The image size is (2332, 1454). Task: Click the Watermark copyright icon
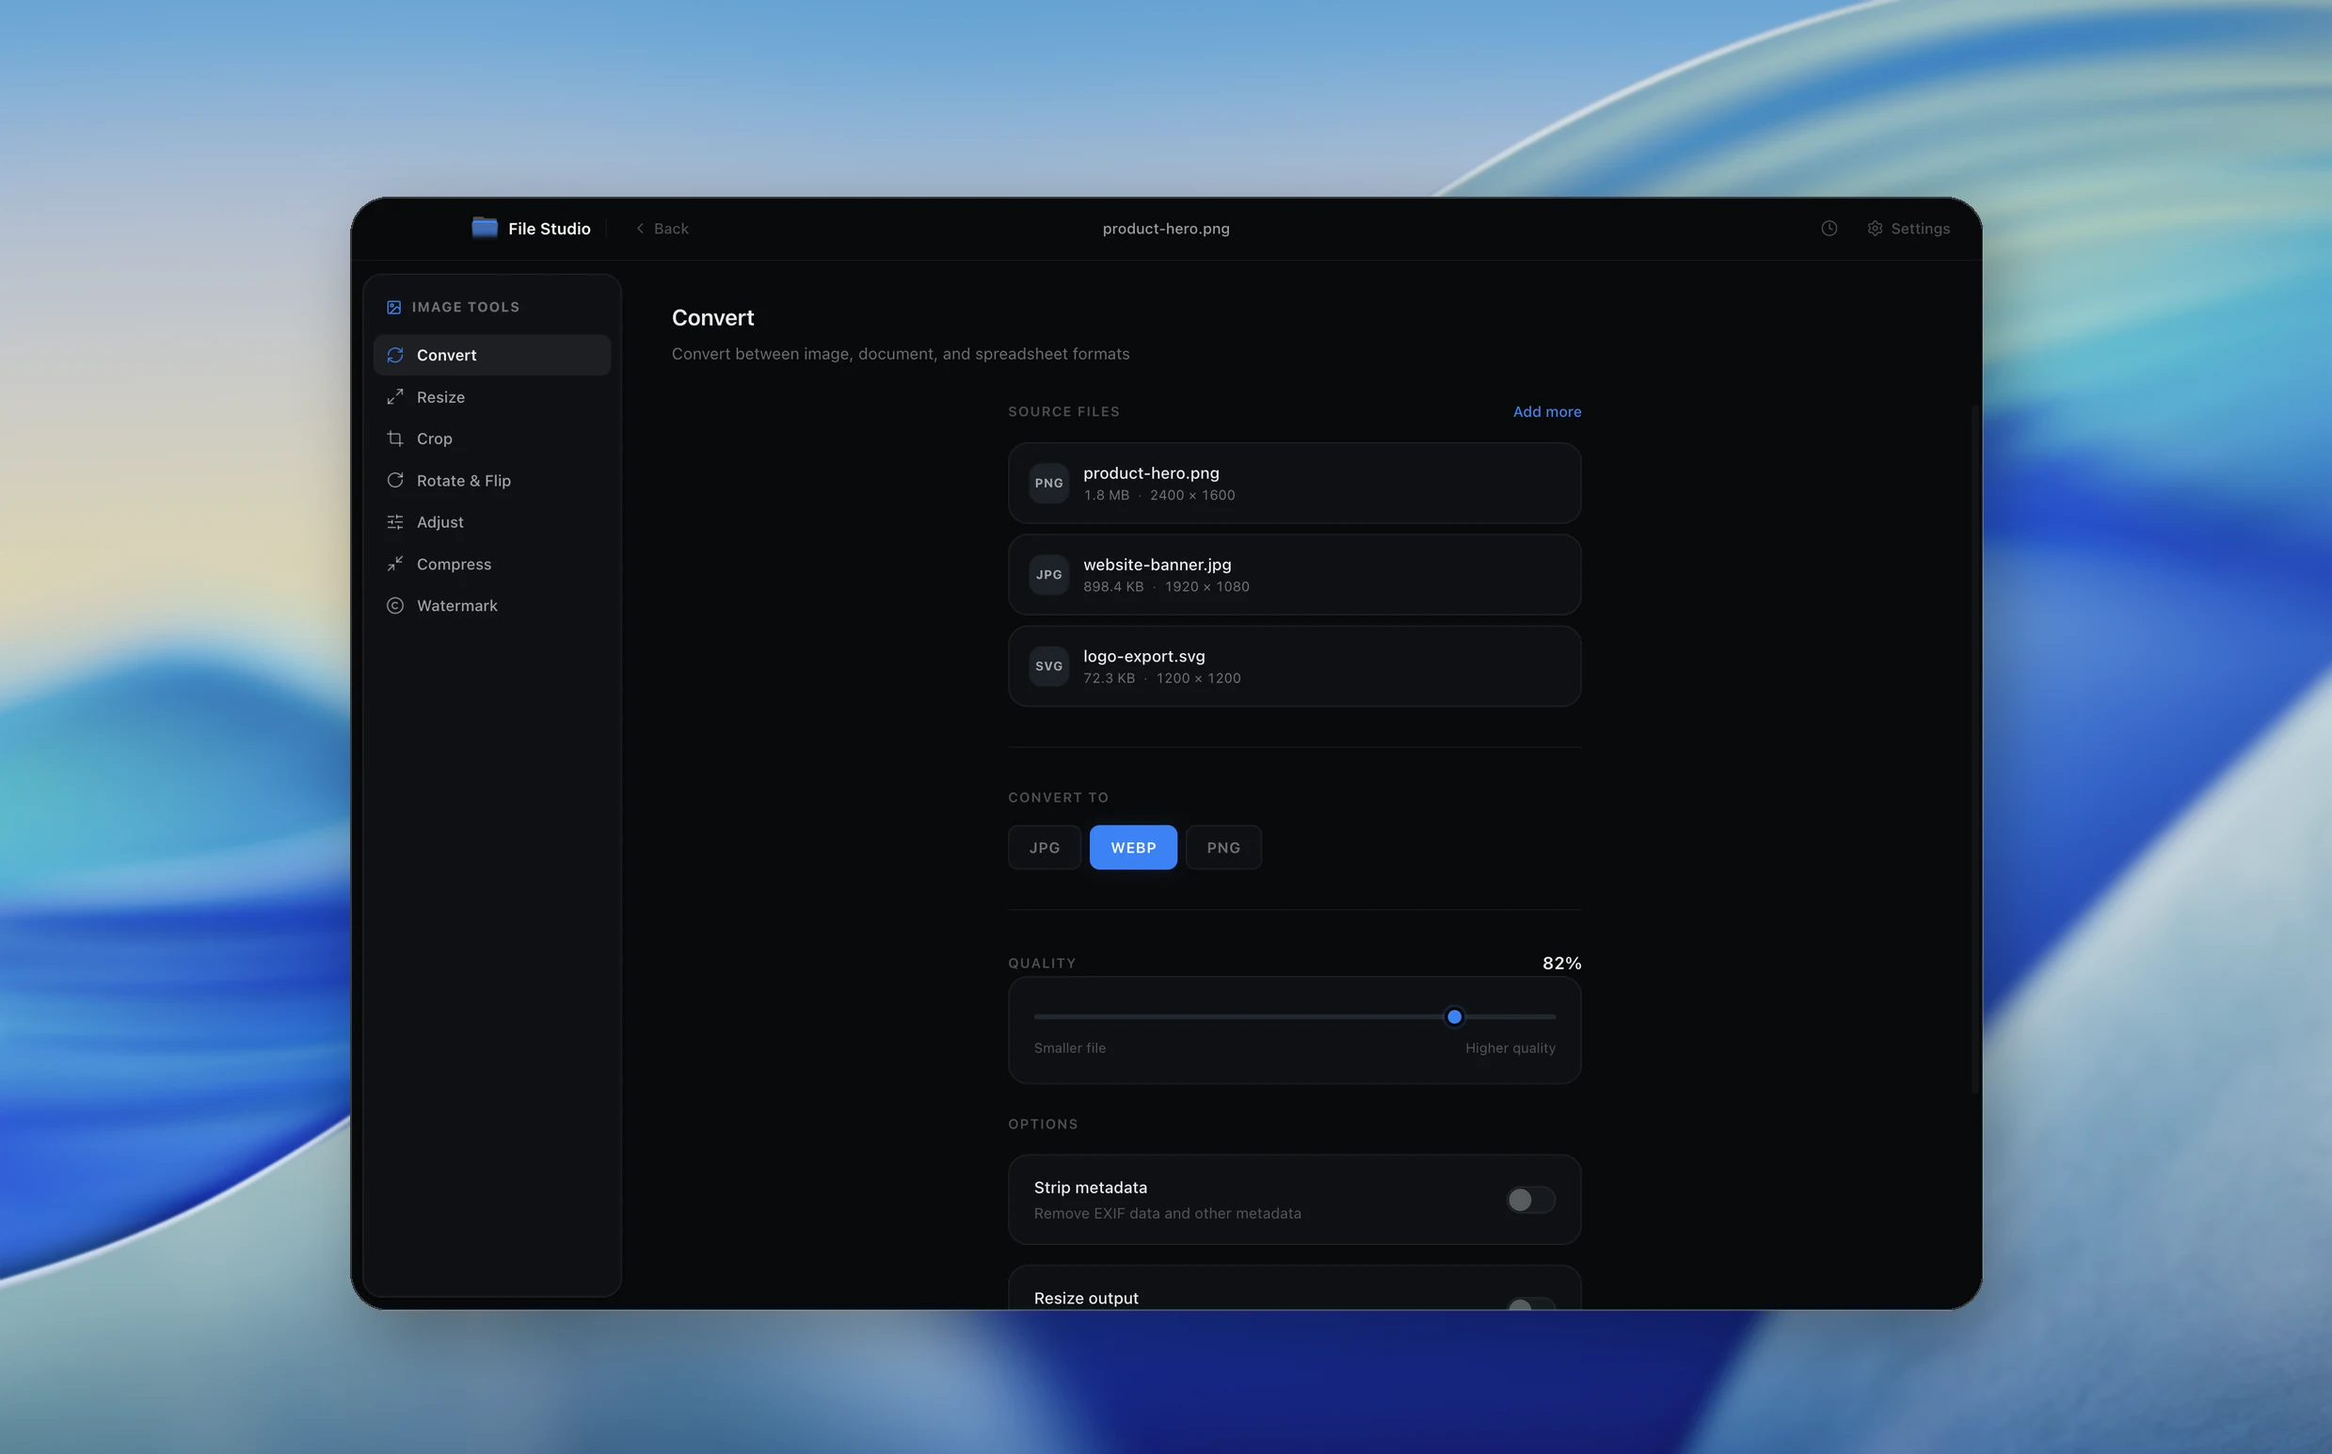tap(395, 606)
